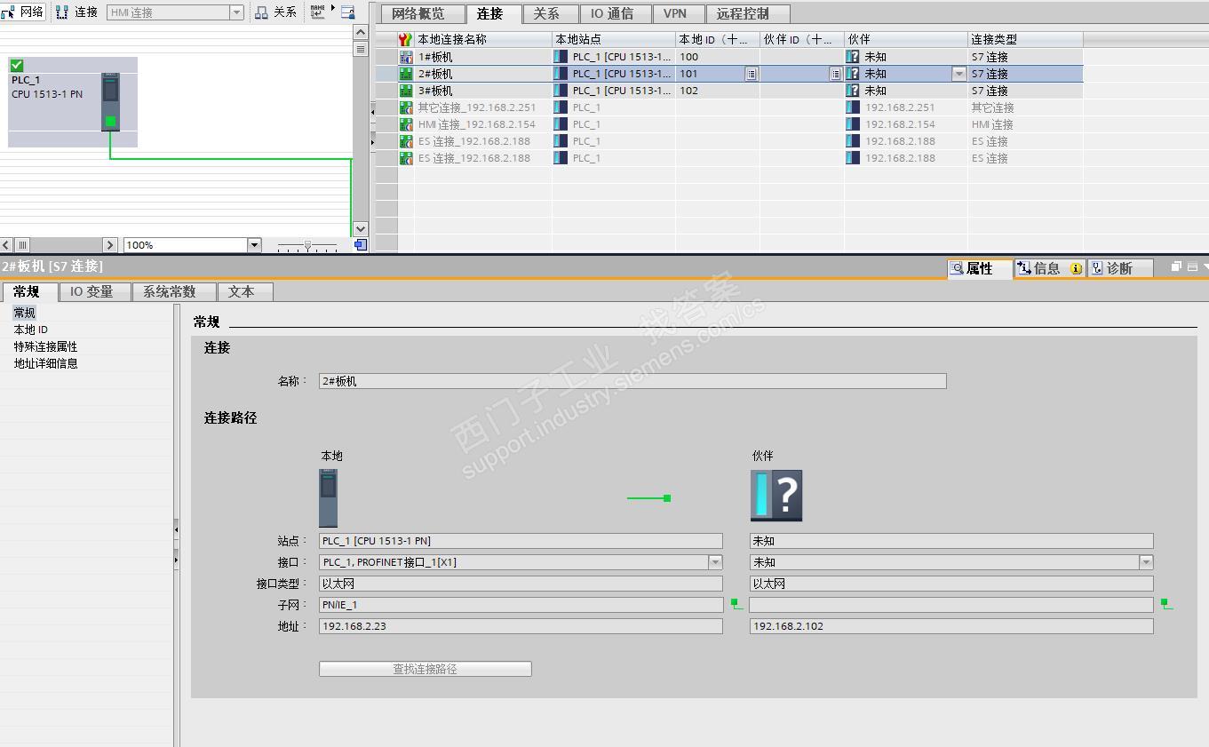The width and height of the screenshot is (1209, 747).
Task: Click the vertical scrollbar down arrow in network view
Action: (x=360, y=229)
